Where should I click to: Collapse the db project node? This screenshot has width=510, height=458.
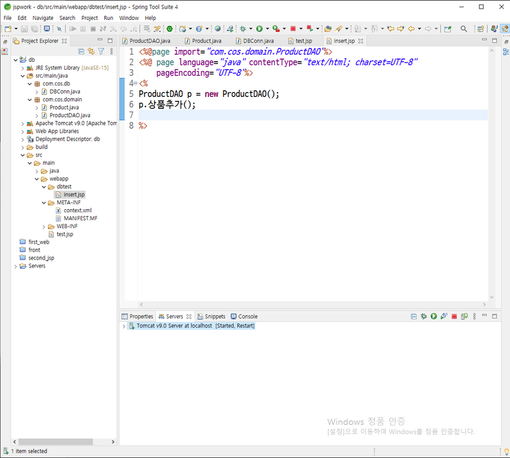pyautogui.click(x=16, y=60)
